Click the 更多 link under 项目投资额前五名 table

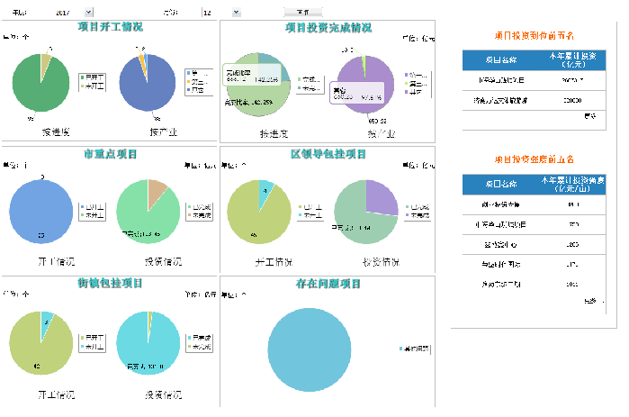(x=589, y=116)
